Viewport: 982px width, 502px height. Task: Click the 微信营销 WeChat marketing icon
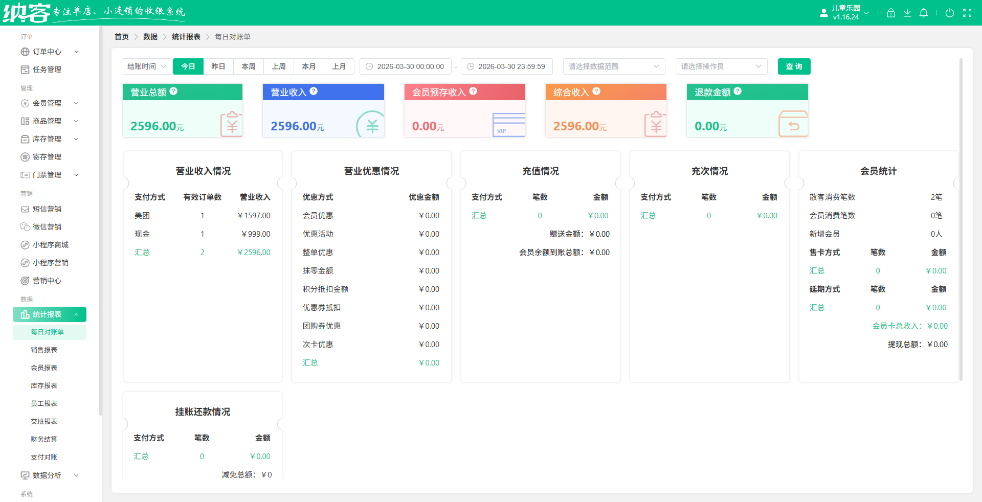click(x=25, y=227)
